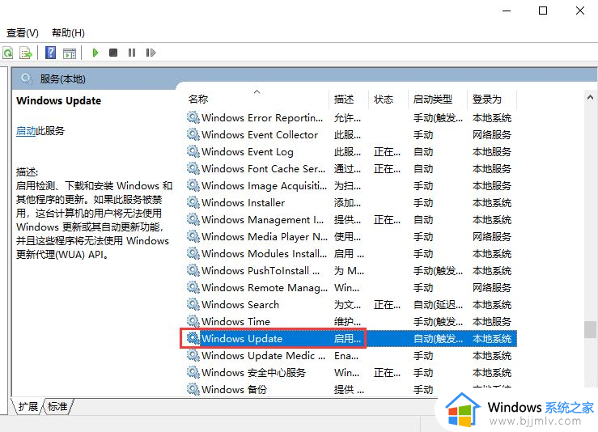Switch to the 标准 tab
Viewport: 598px width, 432px height.
coord(57,406)
